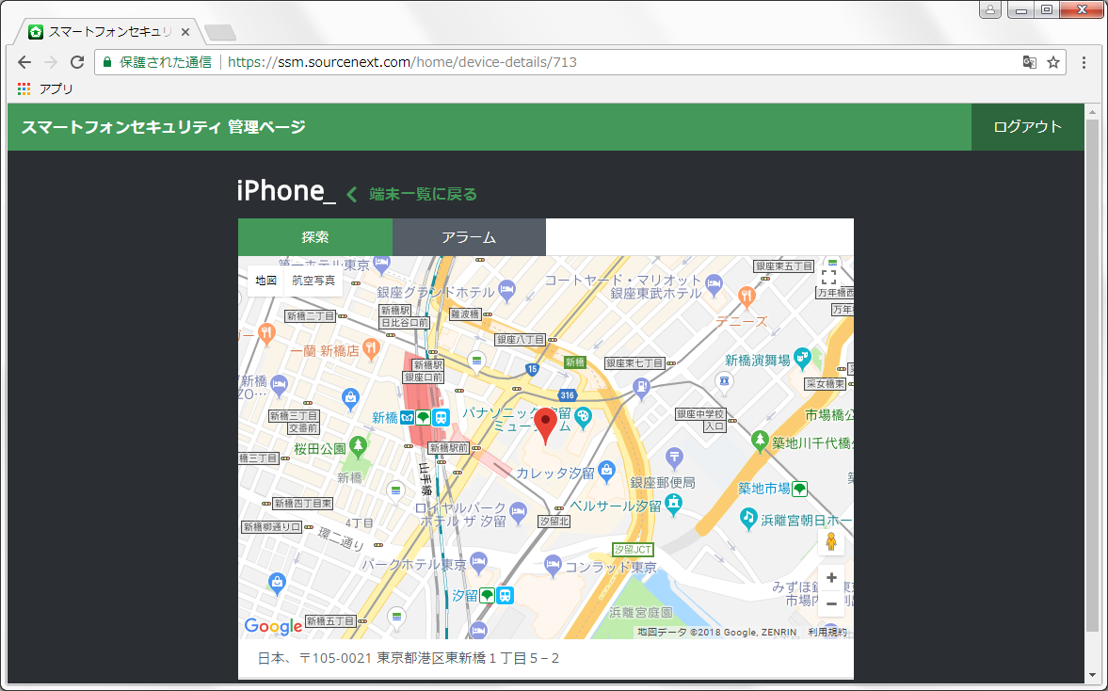Click the スマートフォンセキュリティ 管理ページ header title
Image resolution: width=1108 pixels, height=691 pixels.
click(163, 127)
